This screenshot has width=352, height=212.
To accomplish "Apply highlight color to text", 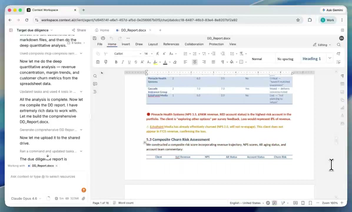I will pos(155,62).
